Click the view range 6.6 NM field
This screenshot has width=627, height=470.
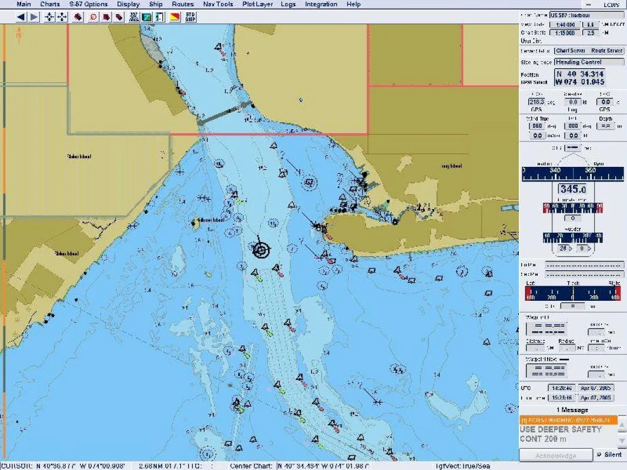click(590, 25)
